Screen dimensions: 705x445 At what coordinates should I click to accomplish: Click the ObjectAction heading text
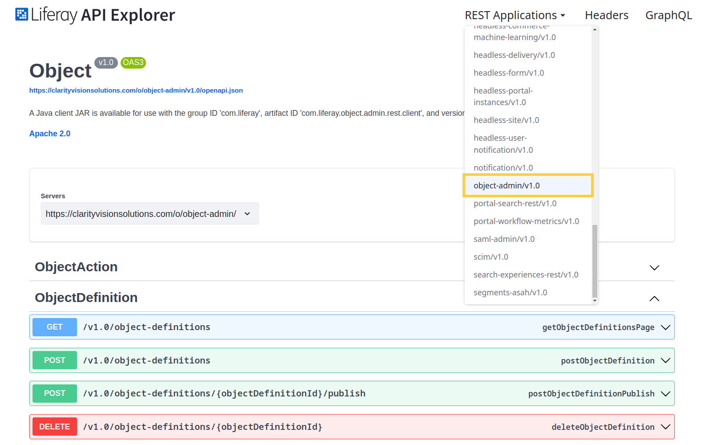76,267
